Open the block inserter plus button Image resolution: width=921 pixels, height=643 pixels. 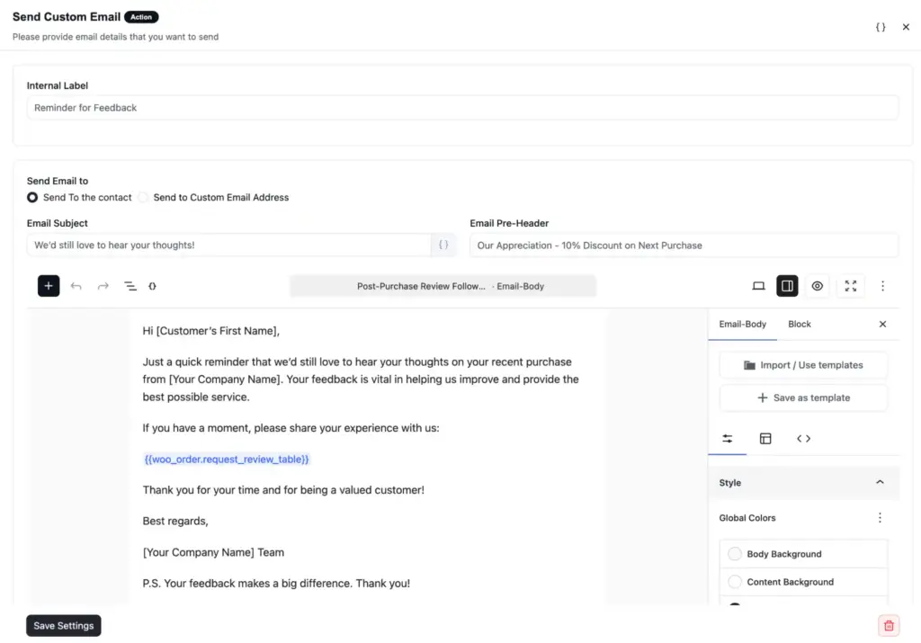pyautogui.click(x=49, y=286)
